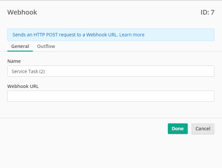Click the ID: 7 label
This screenshot has width=222, height=168.
[207, 12]
